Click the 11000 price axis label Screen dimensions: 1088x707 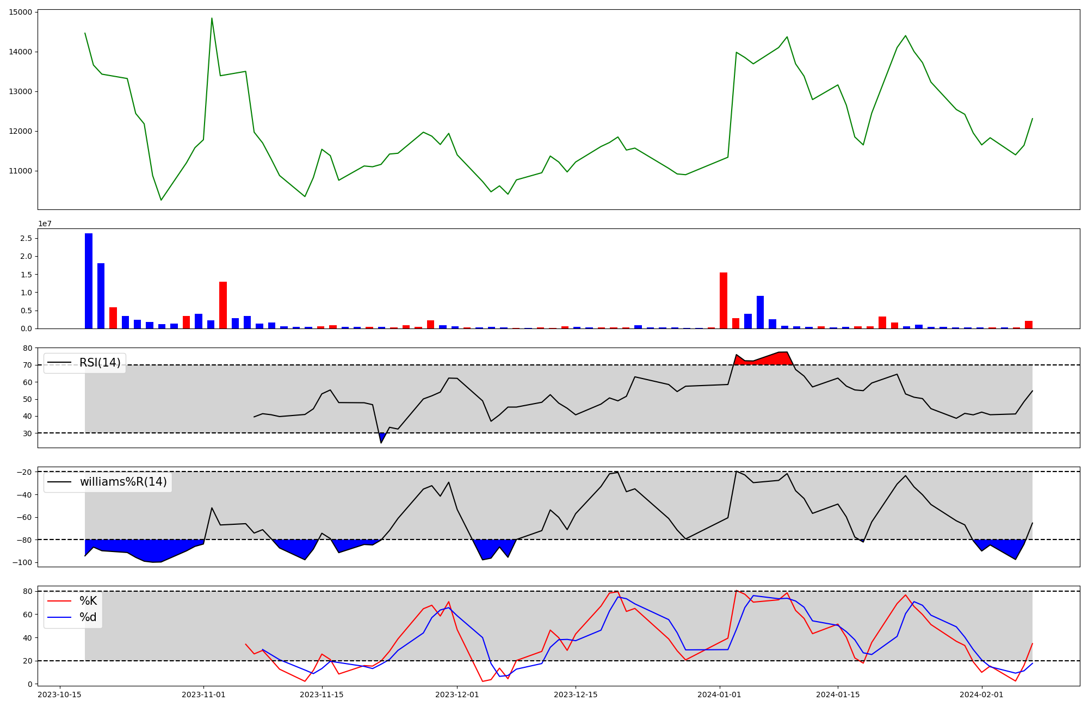20,171
